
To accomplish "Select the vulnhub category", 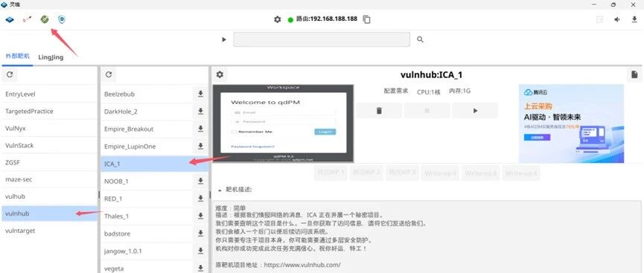I will click(x=49, y=213).
